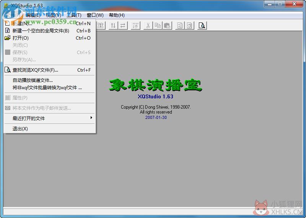Click the 2007-01-30 date text
The height and width of the screenshot is (218, 306).
click(156, 117)
